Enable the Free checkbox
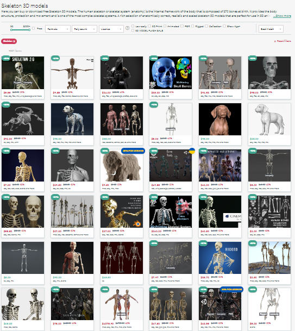Image resolution: width=295 pixels, height=331 pixels. pyautogui.click(x=34, y=28)
